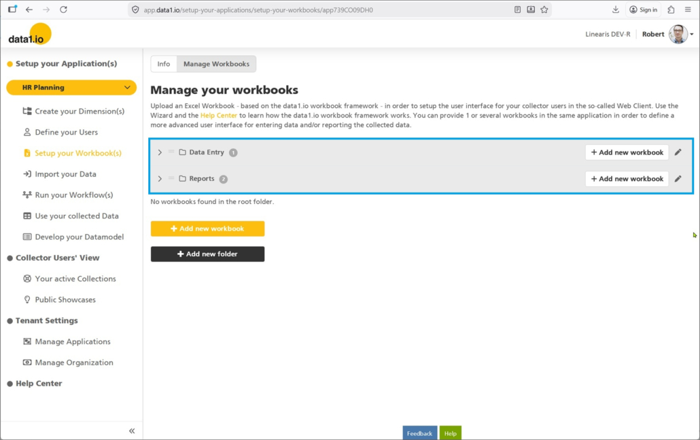Open browser extensions puzzle icon

[671, 10]
